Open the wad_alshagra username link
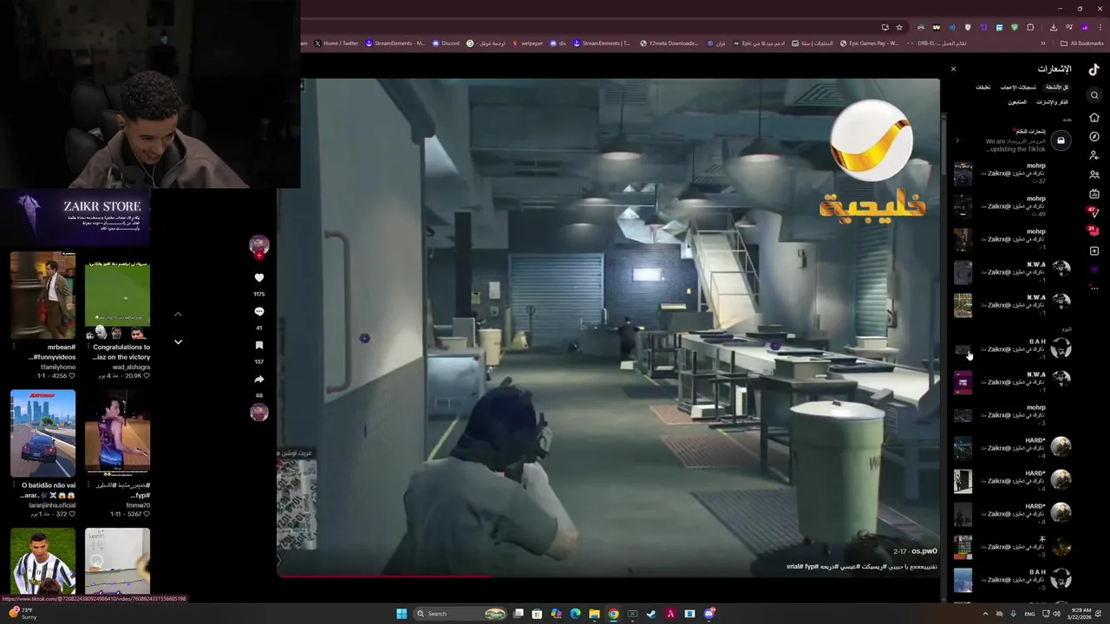 click(x=131, y=367)
